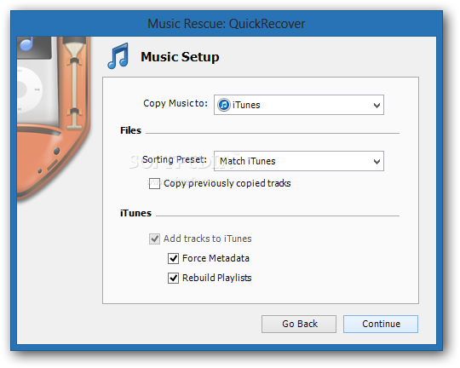Enable Copy previously copied tracks
The image size is (460, 368).
tap(154, 183)
